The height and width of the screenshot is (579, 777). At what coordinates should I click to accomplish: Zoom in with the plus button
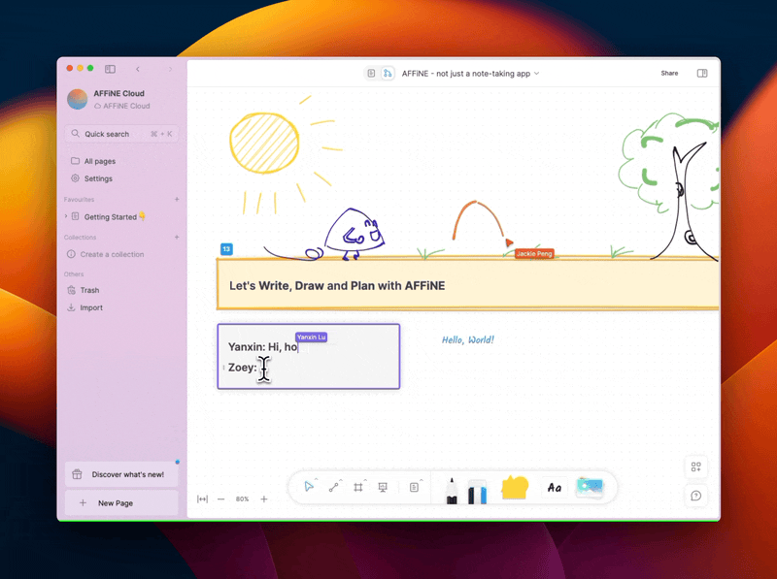point(264,499)
